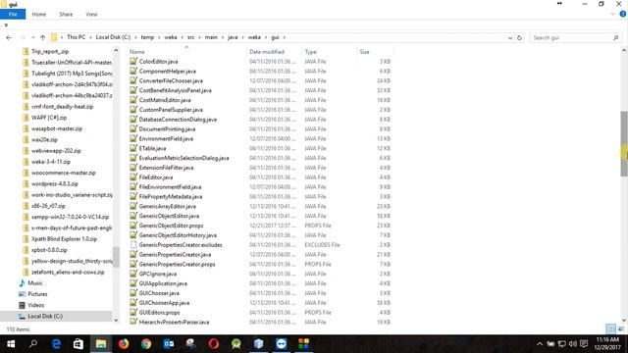Select Music in navigation pane
This screenshot has width=628, height=353.
click(35, 283)
